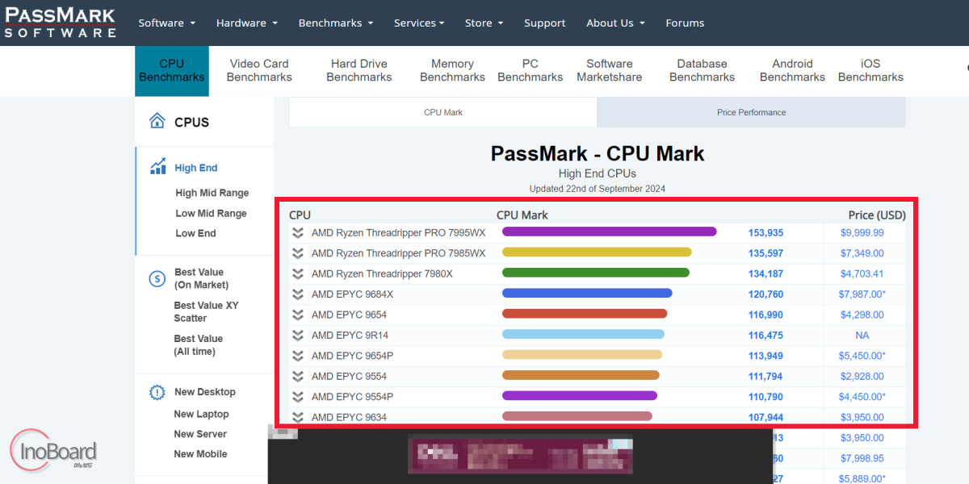Open the About Us dropdown menu
The image size is (969, 484).
point(616,23)
